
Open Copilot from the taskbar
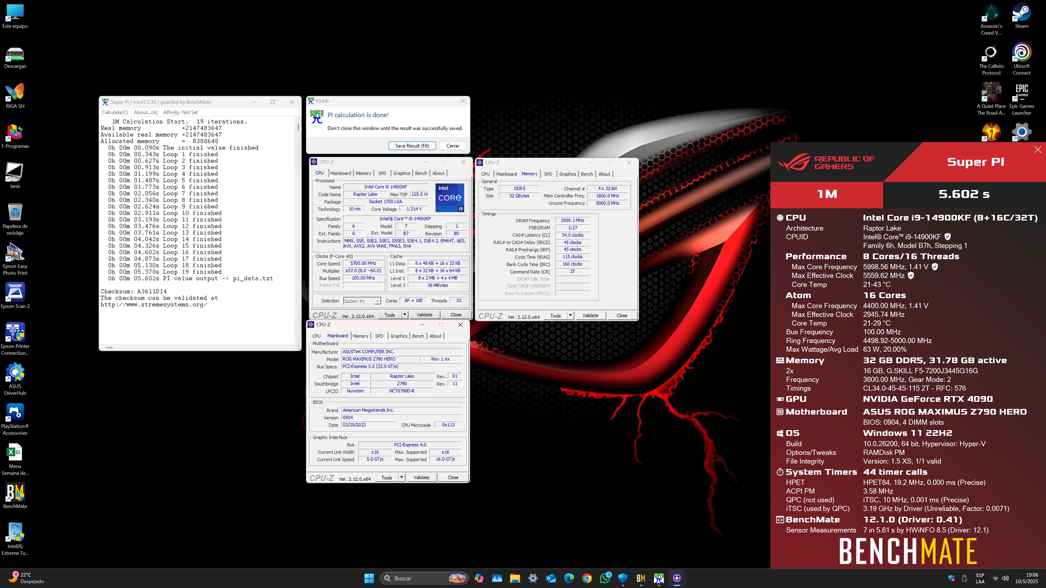(479, 578)
